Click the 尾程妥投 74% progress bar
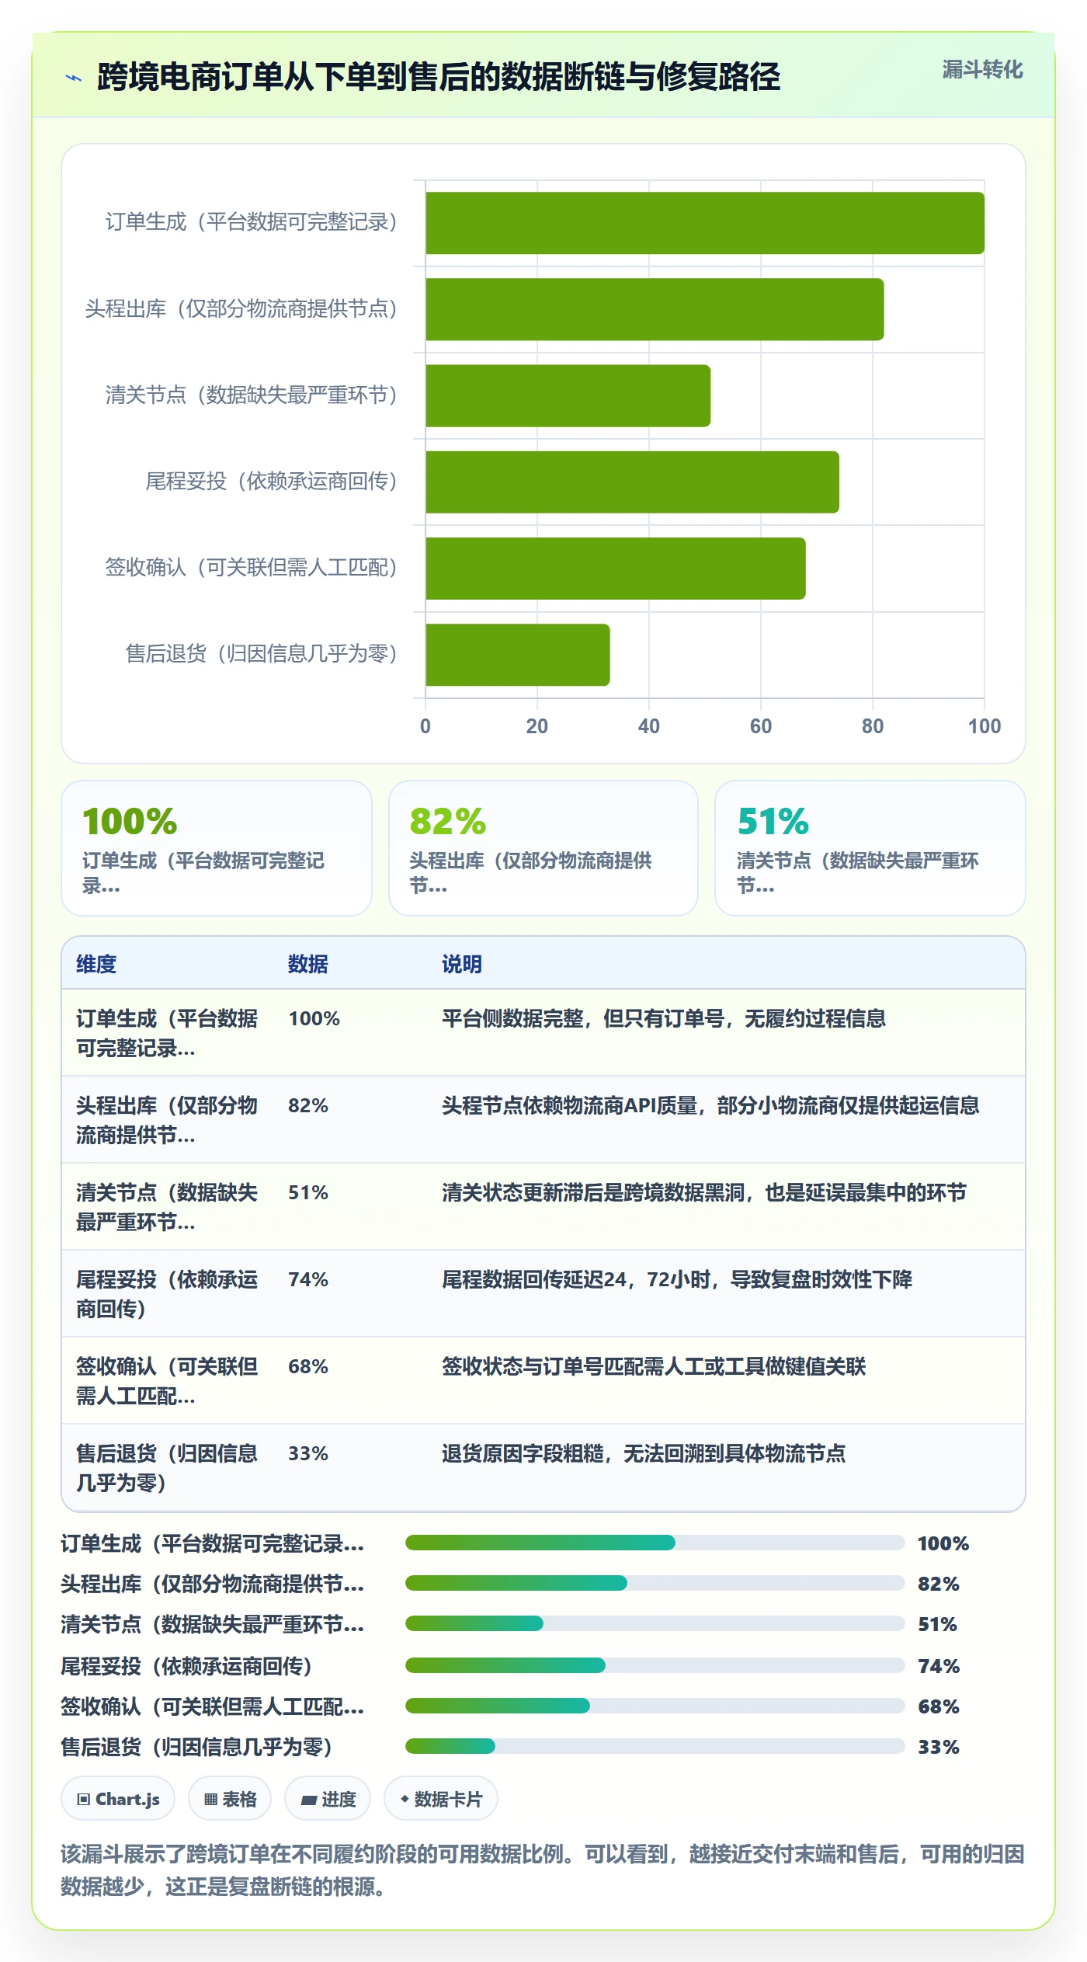Screen dimensions: 1087x1962 655,1665
